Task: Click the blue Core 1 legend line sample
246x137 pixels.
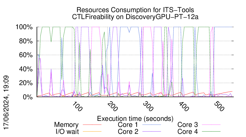Action: click(152, 125)
